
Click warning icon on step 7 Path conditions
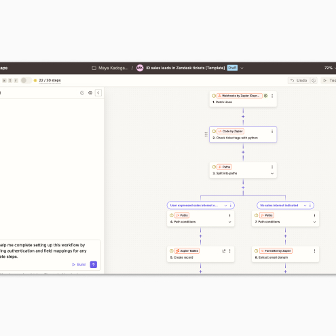(x=256, y=215)
